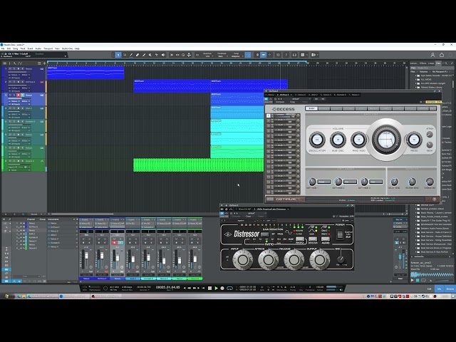Open the Song menu

pyautogui.click(x=16, y=48)
